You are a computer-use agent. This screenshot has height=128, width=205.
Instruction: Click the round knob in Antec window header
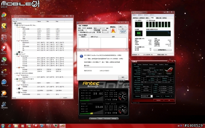125,85
